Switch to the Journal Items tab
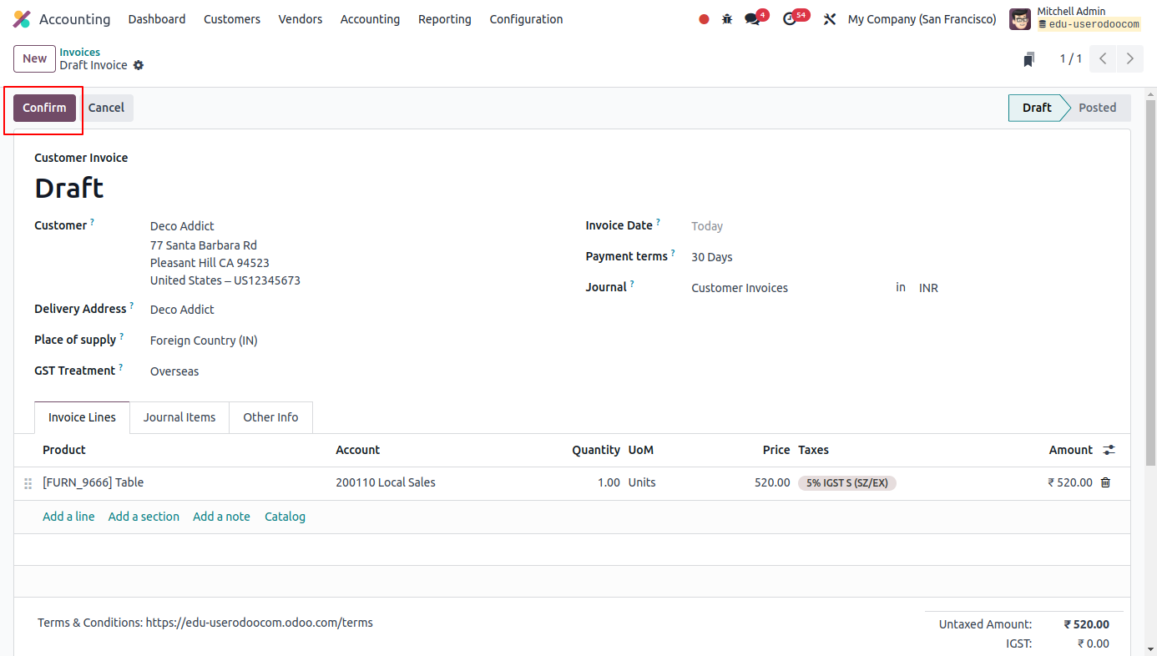1157x656 pixels. (x=179, y=417)
